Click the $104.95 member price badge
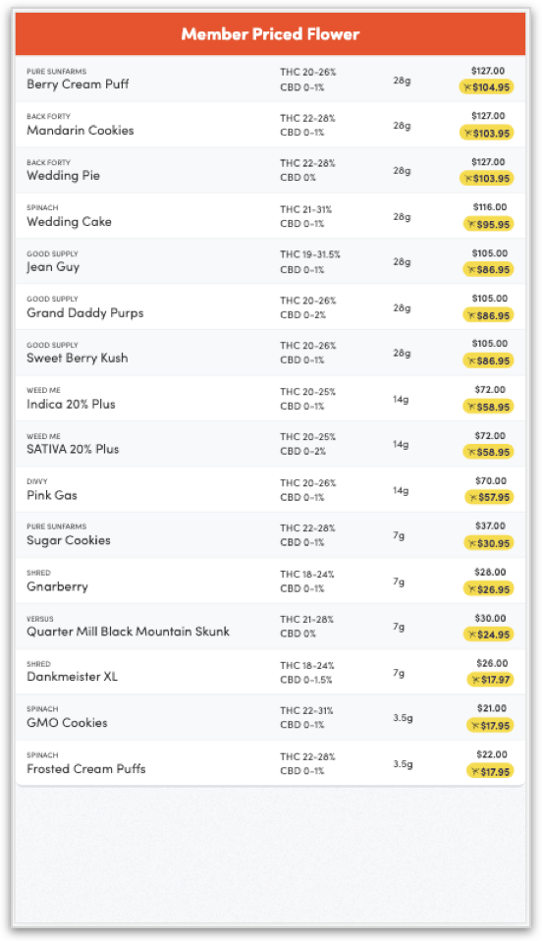 tap(486, 87)
